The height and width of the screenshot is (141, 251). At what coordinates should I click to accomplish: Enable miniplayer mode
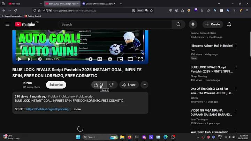coord(120,59)
